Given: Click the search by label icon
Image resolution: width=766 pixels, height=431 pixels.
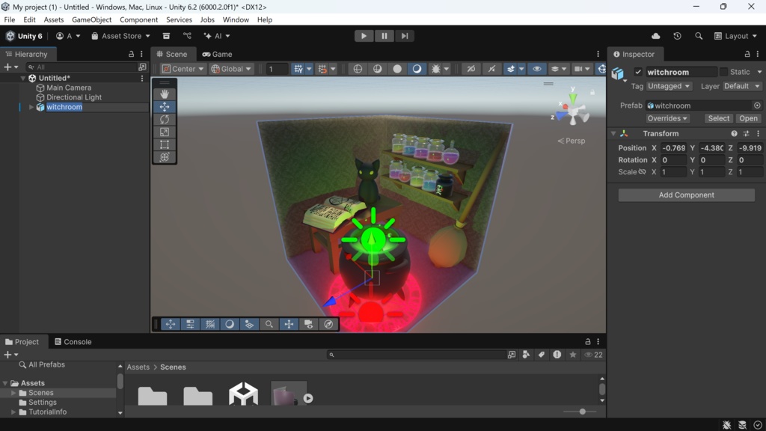Looking at the screenshot, I should tap(542, 355).
